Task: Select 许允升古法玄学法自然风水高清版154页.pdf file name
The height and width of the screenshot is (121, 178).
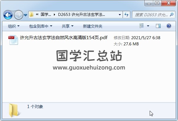Action: (64, 38)
